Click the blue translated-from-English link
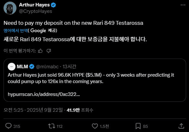This screenshot has height=132, width=189. tap(16, 31)
